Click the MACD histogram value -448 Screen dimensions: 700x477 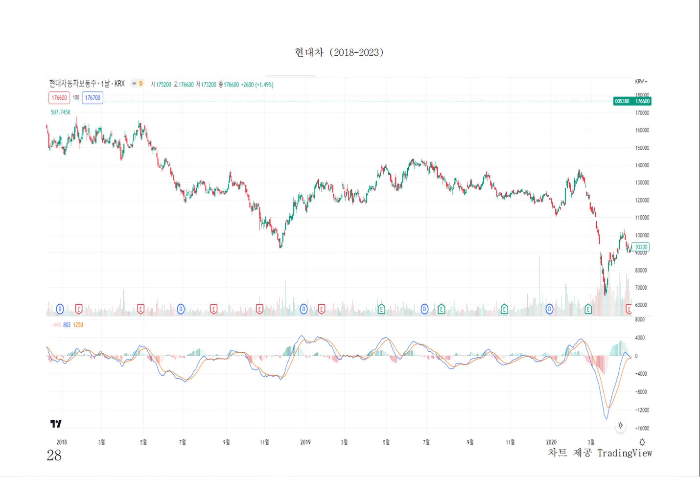point(56,325)
